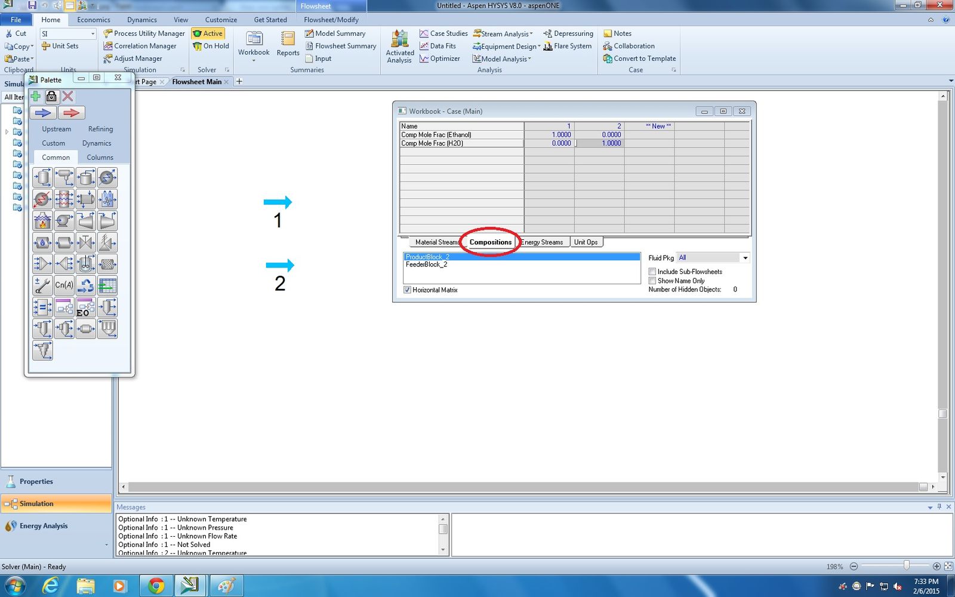The image size is (955, 597).
Task: Set the solver to On Hold
Action: tap(211, 46)
